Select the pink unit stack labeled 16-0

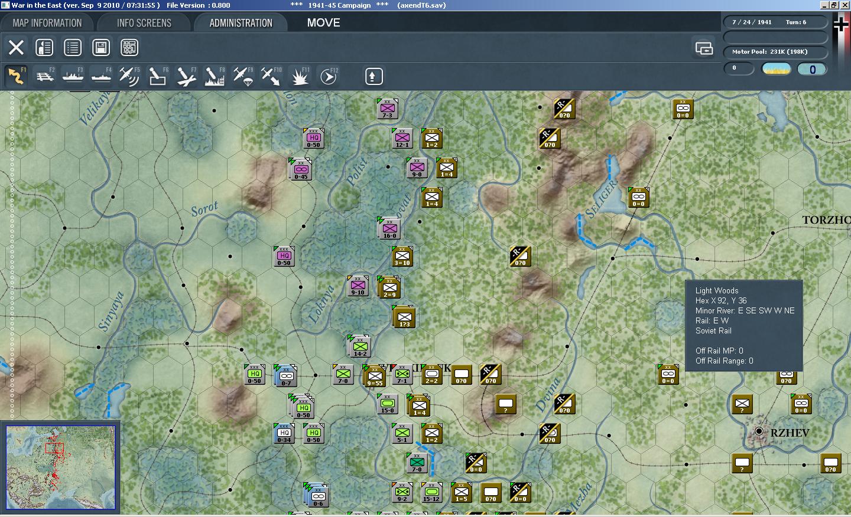coord(389,228)
